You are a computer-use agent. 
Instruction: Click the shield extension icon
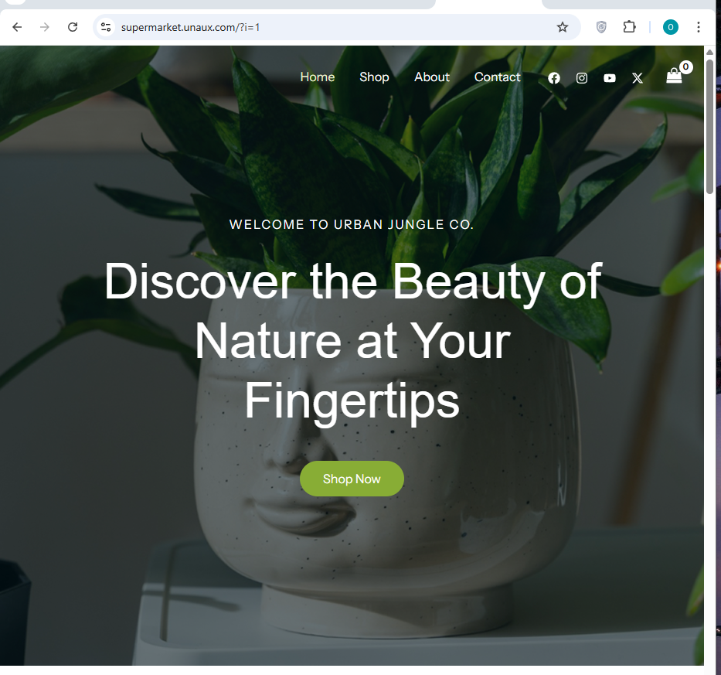[x=601, y=27]
